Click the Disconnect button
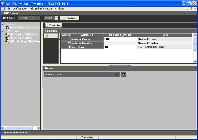 click(x=70, y=18)
